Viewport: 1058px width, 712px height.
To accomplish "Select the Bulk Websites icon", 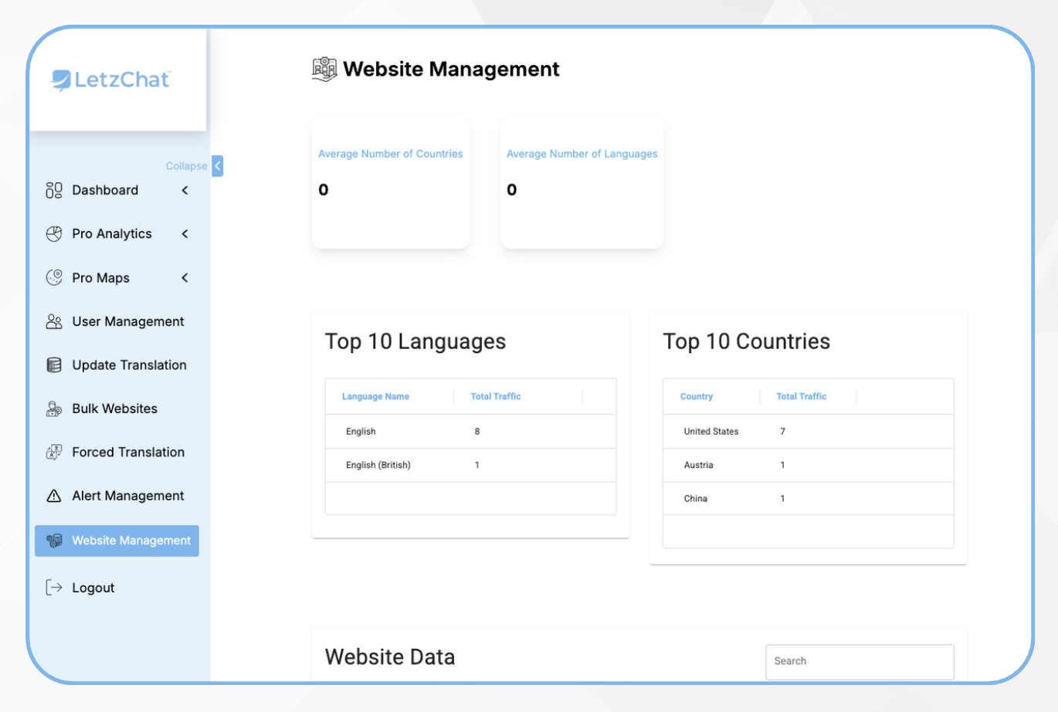I will coord(53,409).
